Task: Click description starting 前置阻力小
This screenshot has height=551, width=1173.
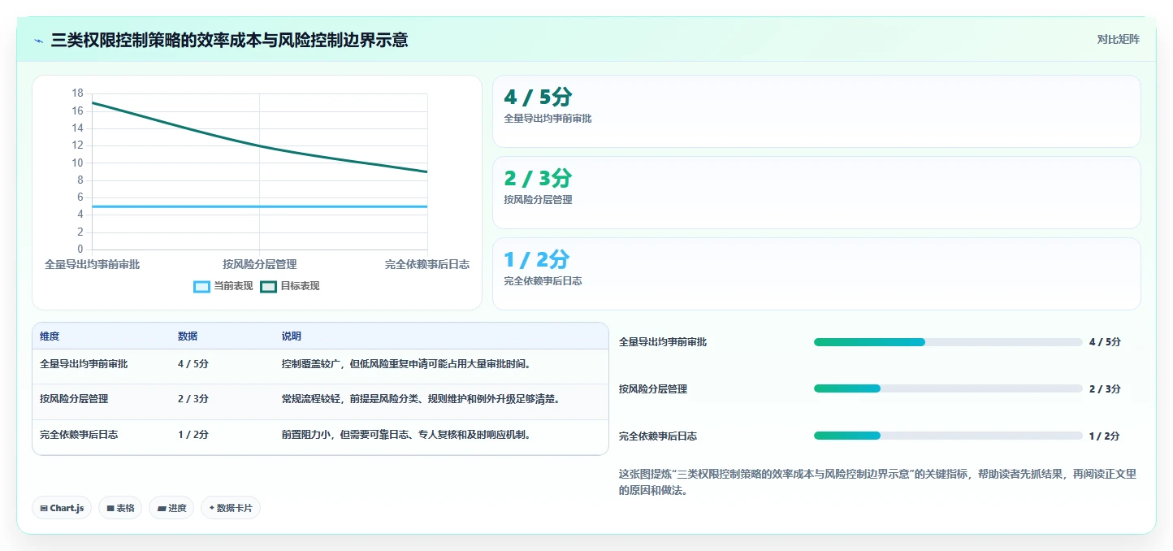Action: point(406,435)
